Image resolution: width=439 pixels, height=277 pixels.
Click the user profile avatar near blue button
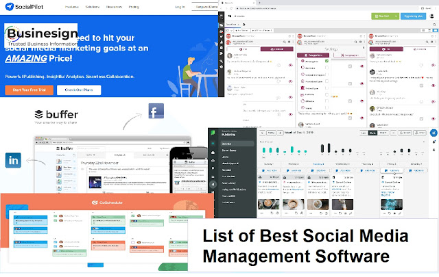(432, 16)
